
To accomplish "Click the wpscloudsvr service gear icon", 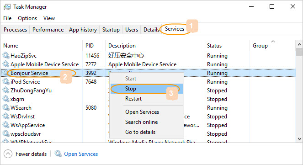I will (x=6, y=134).
